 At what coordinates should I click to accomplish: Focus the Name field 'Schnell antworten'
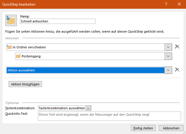(x=58, y=21)
